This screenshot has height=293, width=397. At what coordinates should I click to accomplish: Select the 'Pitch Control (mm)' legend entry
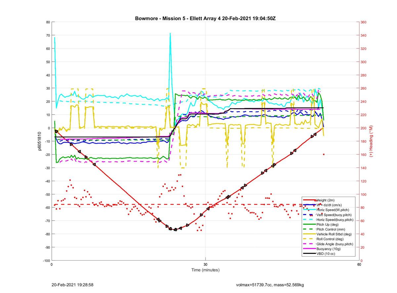pos(331,229)
